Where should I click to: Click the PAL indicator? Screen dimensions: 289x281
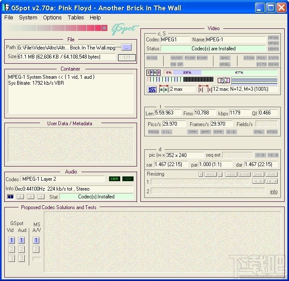click(x=259, y=132)
